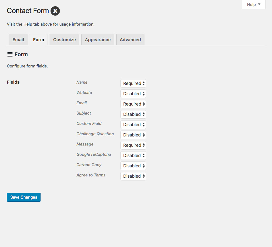Open the Help dropdown tab
Image resolution: width=272 pixels, height=247 pixels.
[254, 4]
